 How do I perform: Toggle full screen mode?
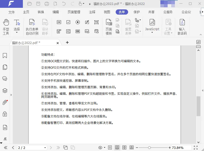pos(196,148)
